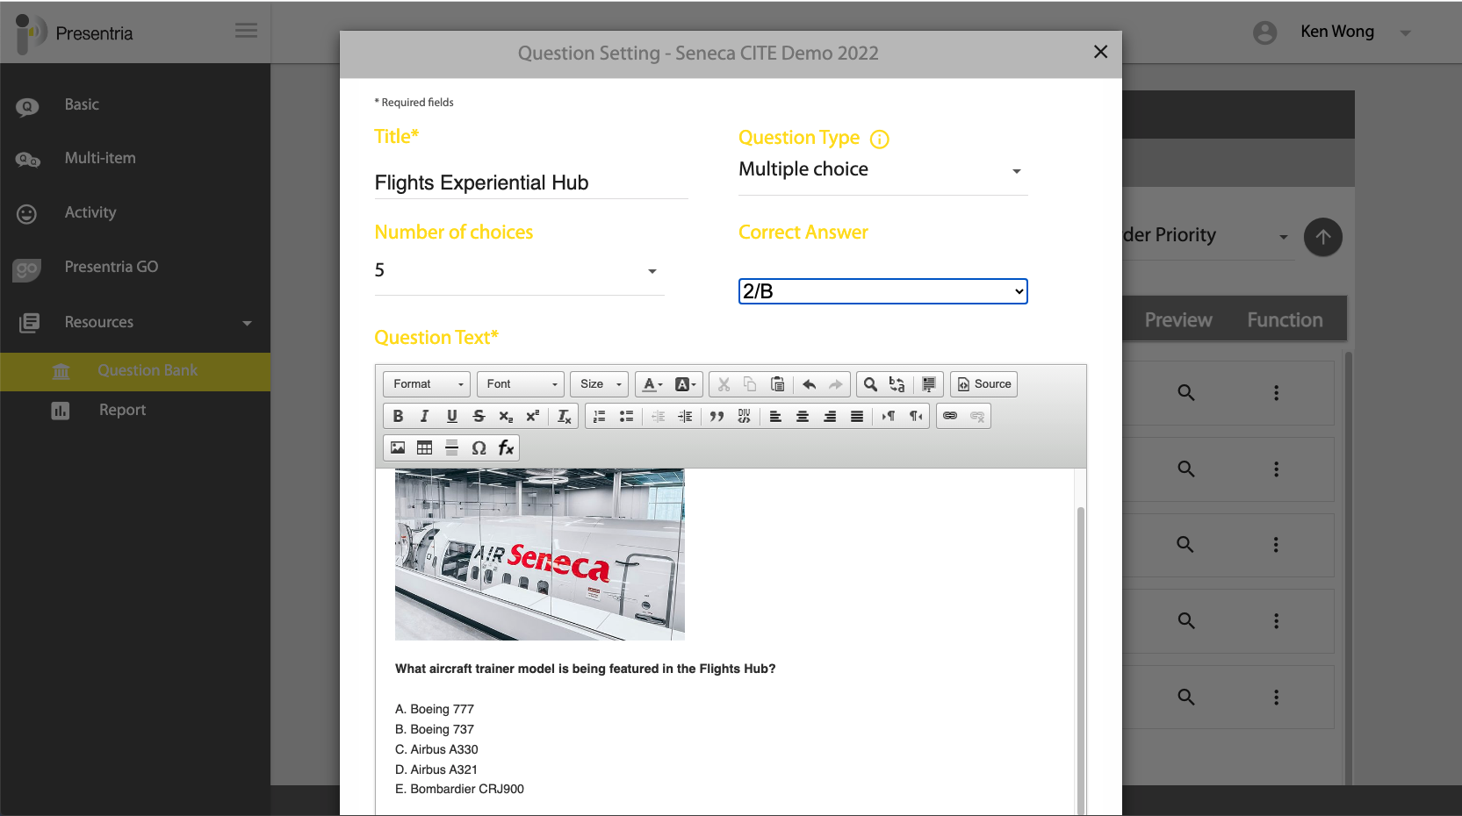The width and height of the screenshot is (1462, 816).
Task: Open the Ken Wong user menu arrow
Action: point(1405,33)
